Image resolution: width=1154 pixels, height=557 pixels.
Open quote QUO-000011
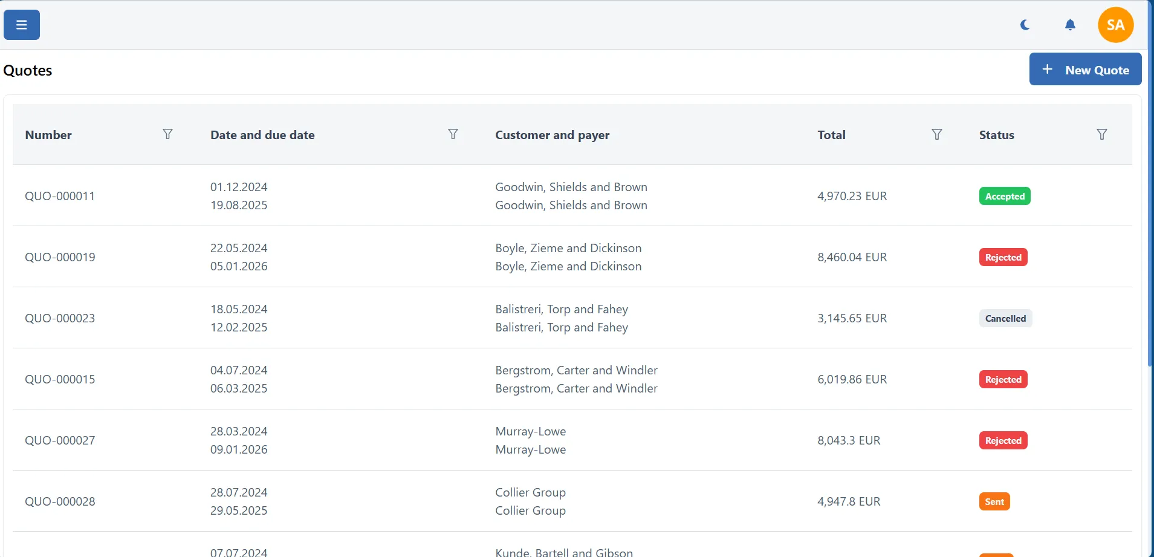pos(60,196)
